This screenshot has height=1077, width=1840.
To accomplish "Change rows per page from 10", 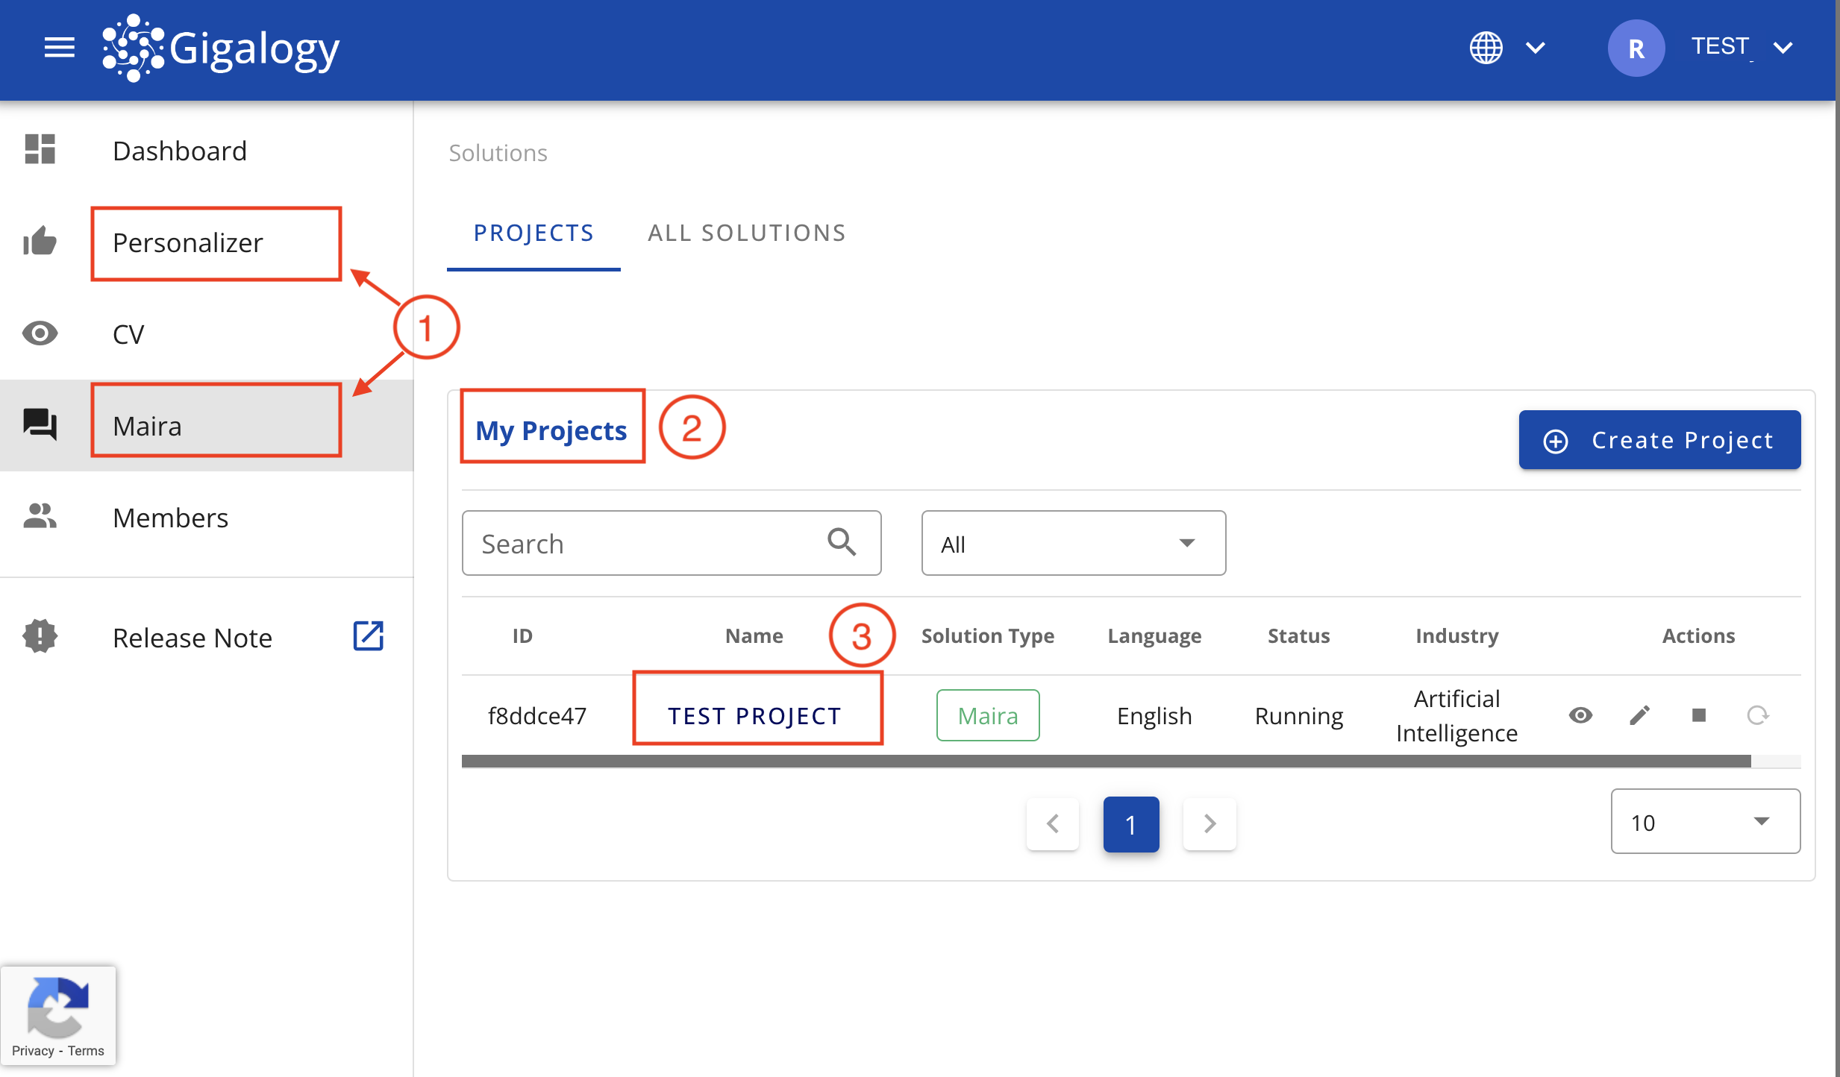I will pos(1705,822).
